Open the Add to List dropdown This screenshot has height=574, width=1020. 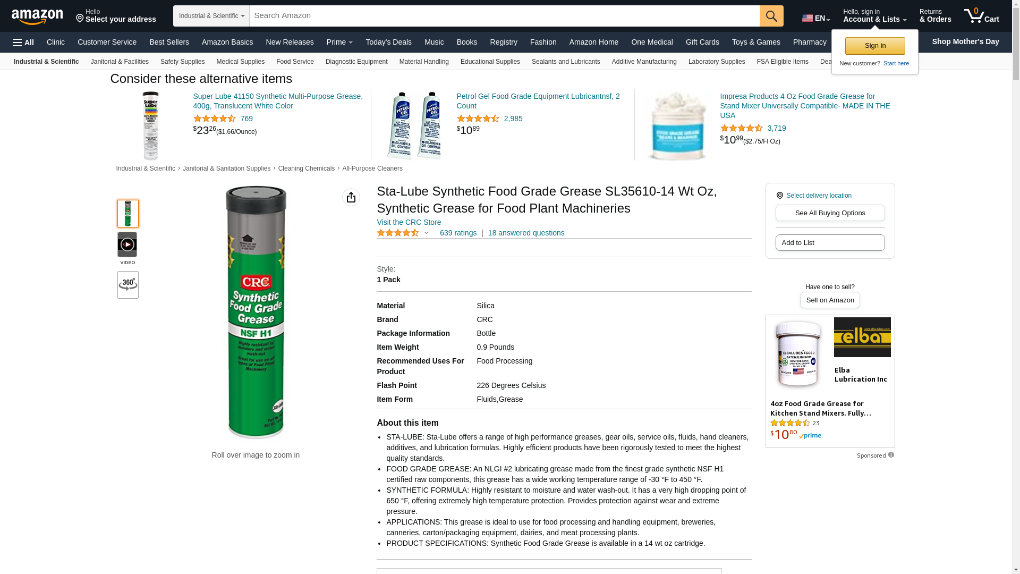[x=830, y=242]
